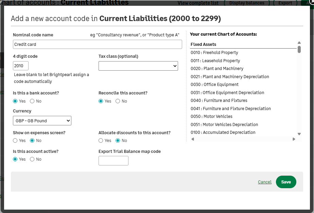Viewport: 314px width, 213px height.
Task: Click '0051 : Motor Vehicles Depreciation' entry
Action: pyautogui.click(x=224, y=125)
